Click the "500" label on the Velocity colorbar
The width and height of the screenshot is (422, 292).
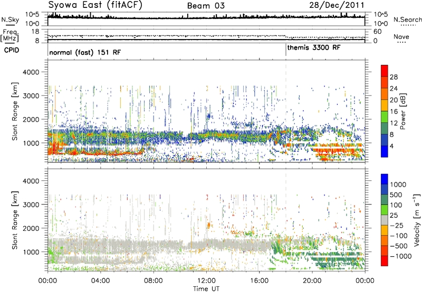tap(396, 194)
